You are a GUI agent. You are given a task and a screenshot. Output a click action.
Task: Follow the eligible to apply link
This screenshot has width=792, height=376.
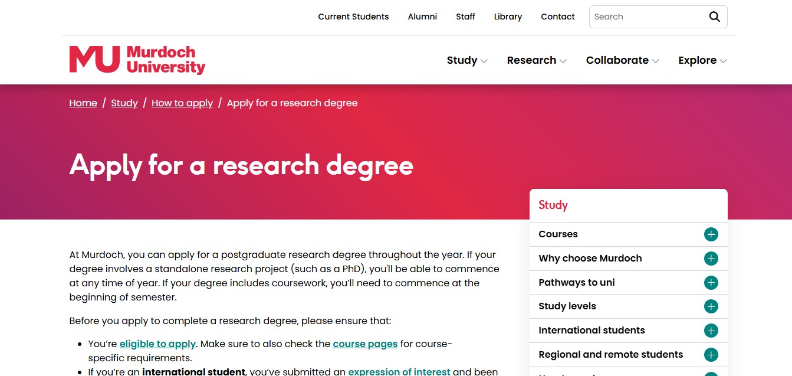click(x=157, y=344)
